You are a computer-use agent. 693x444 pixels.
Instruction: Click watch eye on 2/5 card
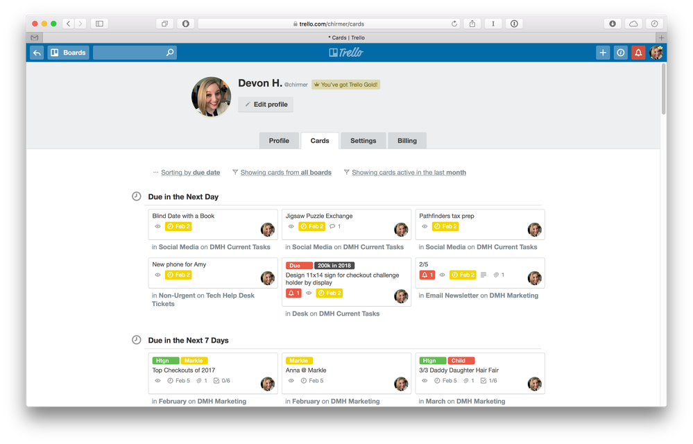pyautogui.click(x=443, y=275)
